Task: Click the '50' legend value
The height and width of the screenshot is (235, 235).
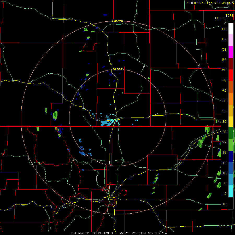Action: (x=224, y=70)
